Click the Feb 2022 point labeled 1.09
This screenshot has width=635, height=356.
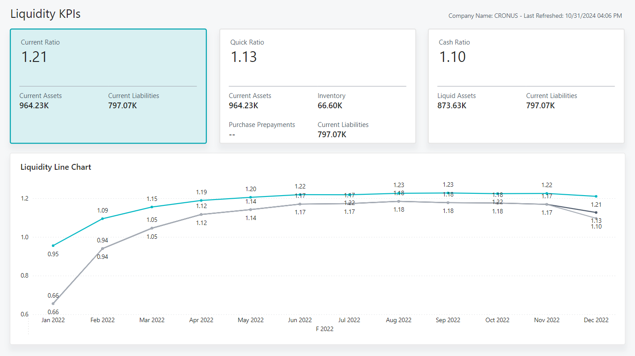coord(102,218)
